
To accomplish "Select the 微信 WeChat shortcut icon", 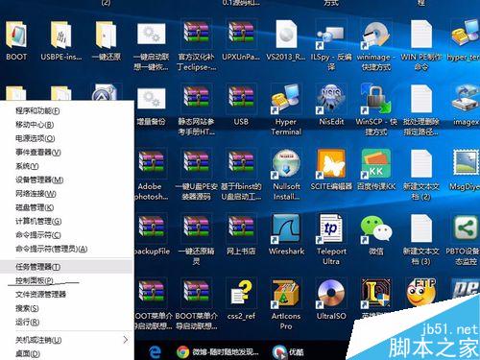I will pyautogui.click(x=376, y=229).
